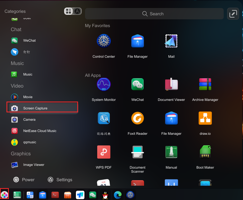The height and width of the screenshot is (200, 243).
Task: Launch Boot Maker
Action: [205, 152]
